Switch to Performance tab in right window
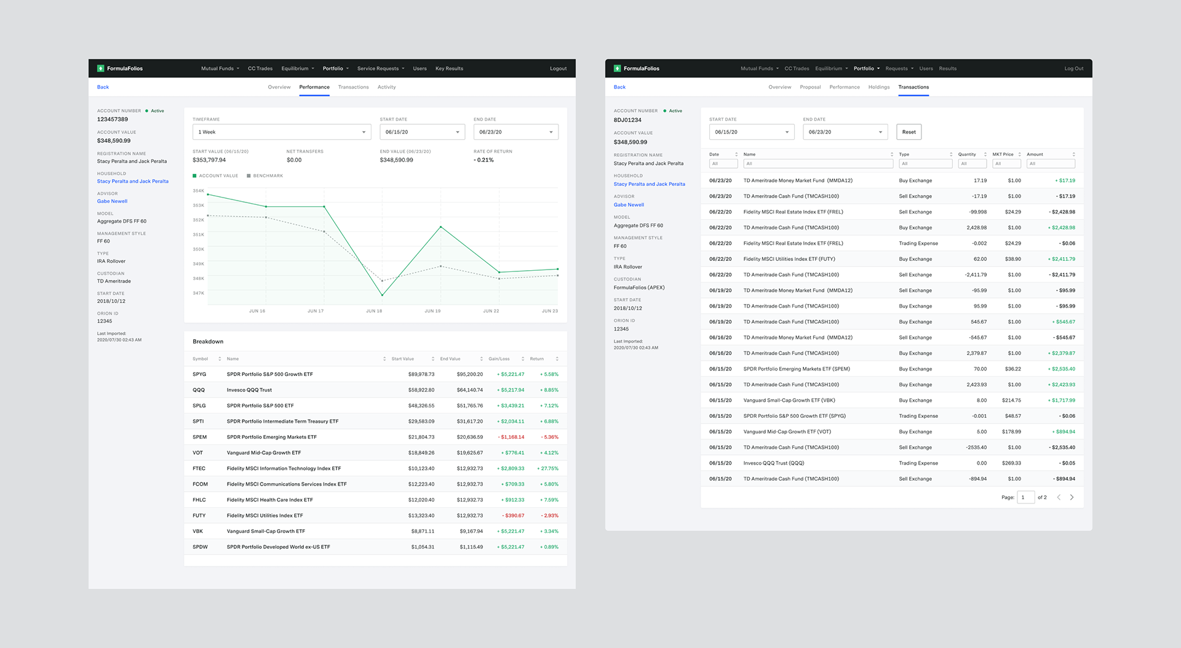 click(x=845, y=87)
